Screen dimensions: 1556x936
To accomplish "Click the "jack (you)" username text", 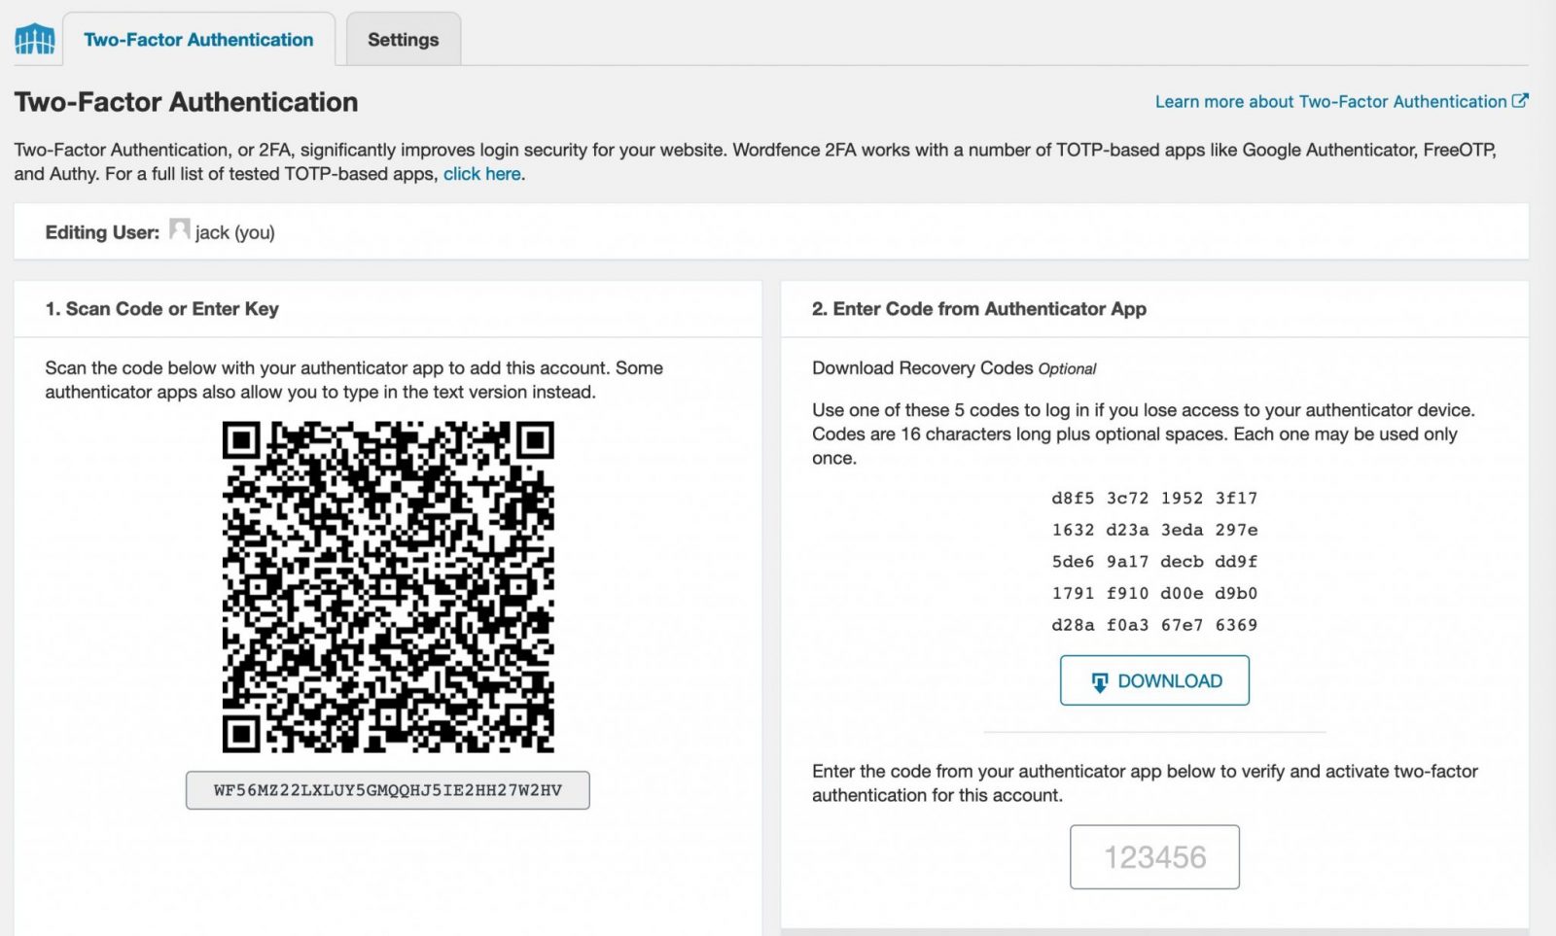I will point(235,232).
